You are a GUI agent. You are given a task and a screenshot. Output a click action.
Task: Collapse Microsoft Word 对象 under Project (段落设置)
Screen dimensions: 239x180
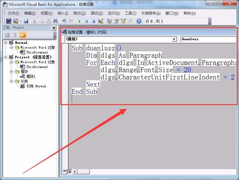[11, 62]
